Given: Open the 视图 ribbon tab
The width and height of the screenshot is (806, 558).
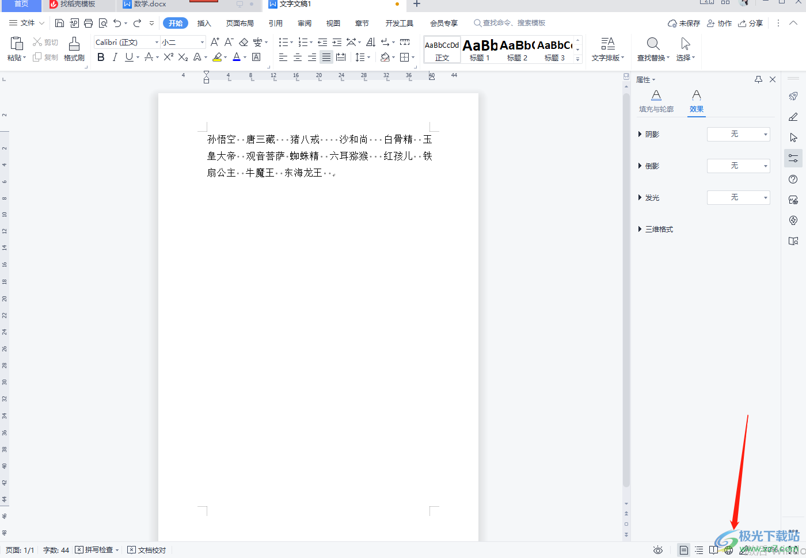Looking at the screenshot, I should coord(333,23).
